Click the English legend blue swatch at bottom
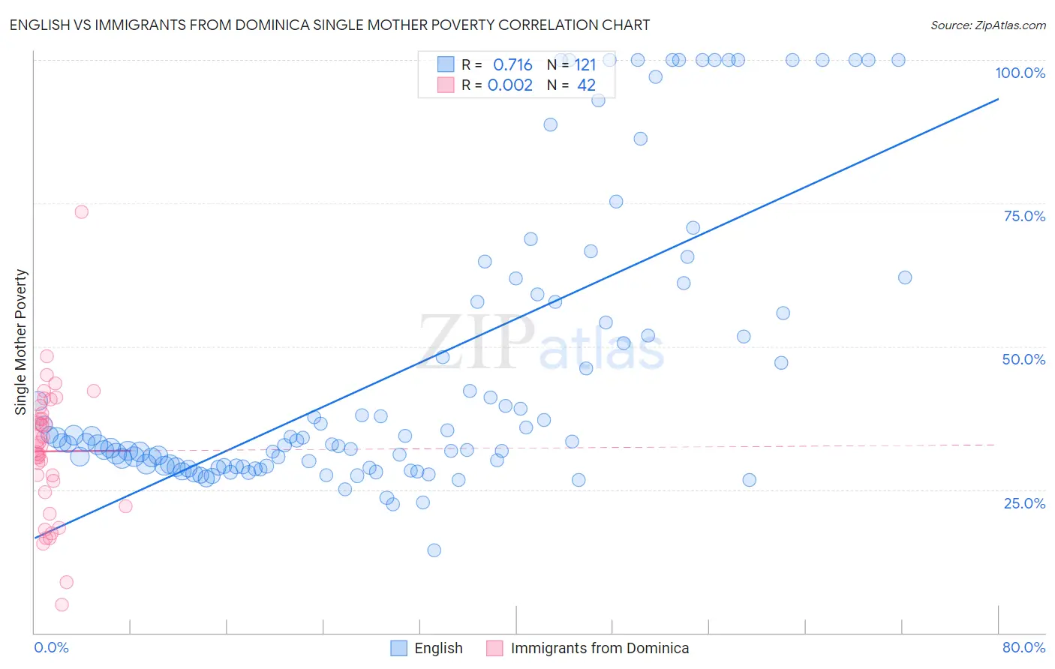This screenshot has width=1055, height=669. tap(398, 648)
